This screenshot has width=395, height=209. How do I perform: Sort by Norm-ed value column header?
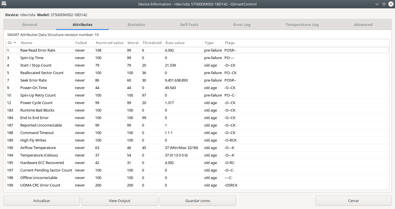[110, 43]
